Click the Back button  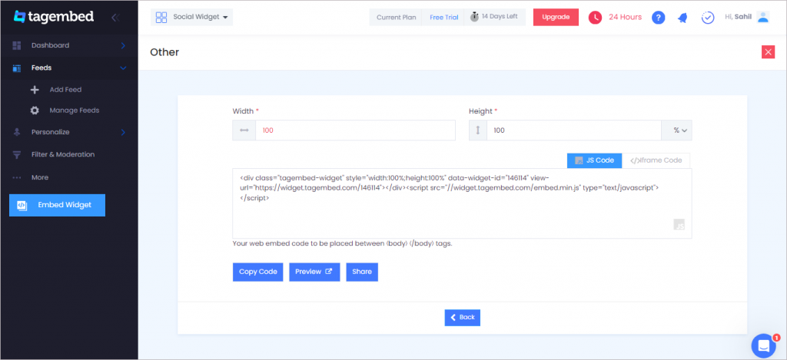462,317
